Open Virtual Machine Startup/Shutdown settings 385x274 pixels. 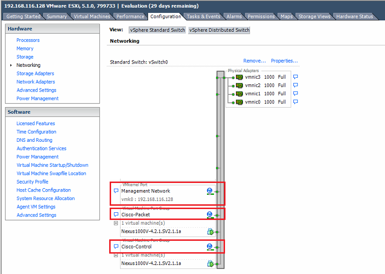[x=52, y=165]
